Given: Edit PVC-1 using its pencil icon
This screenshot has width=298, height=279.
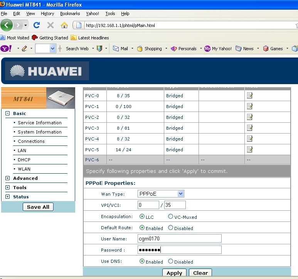Looking at the screenshot, I should point(250,106).
